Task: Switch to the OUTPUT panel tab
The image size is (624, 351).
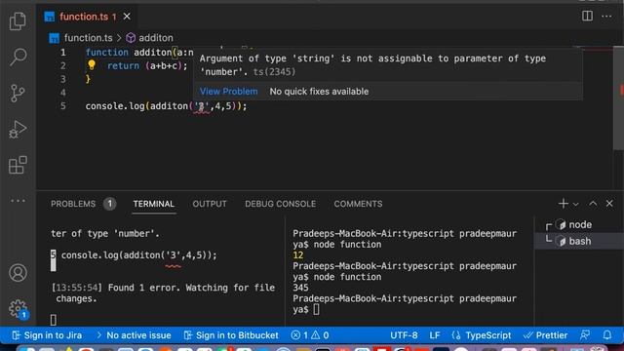Action: click(210, 204)
